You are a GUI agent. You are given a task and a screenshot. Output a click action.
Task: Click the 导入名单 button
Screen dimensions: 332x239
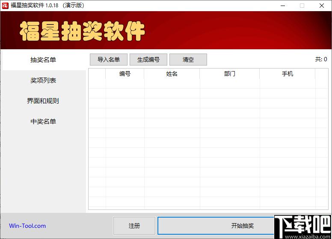point(109,60)
